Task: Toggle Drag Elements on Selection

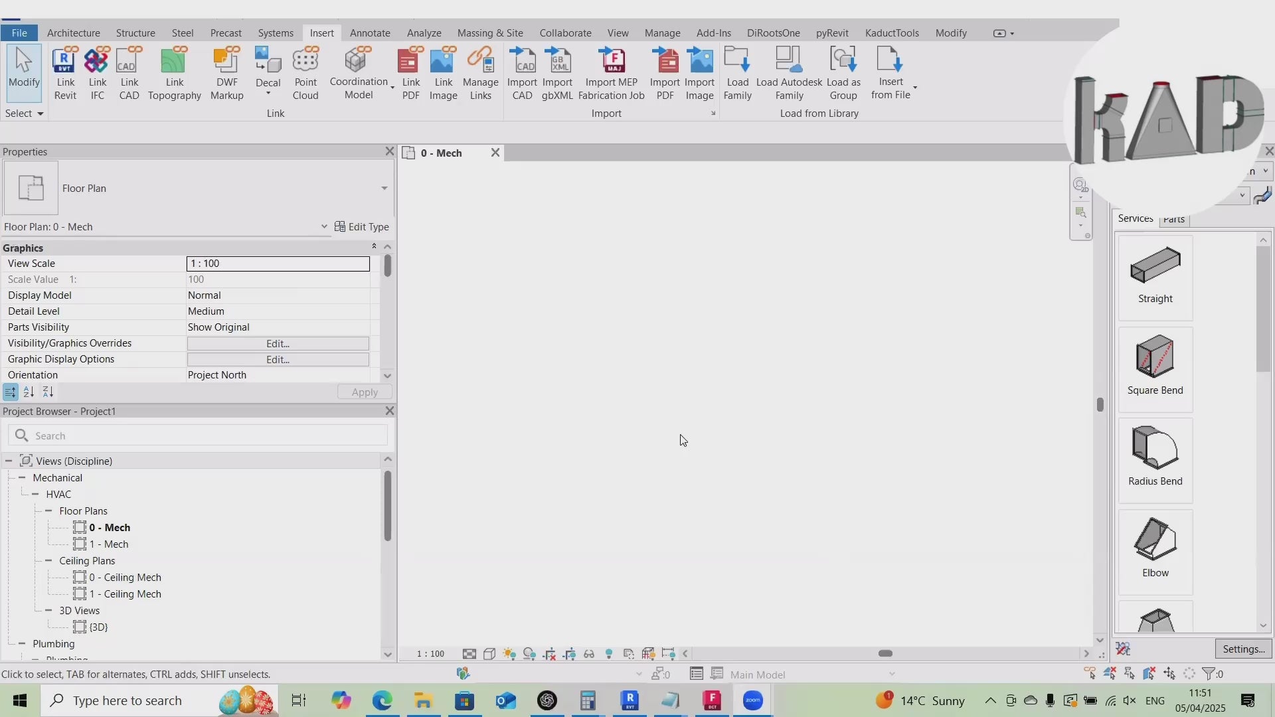Action: [x=1169, y=674]
